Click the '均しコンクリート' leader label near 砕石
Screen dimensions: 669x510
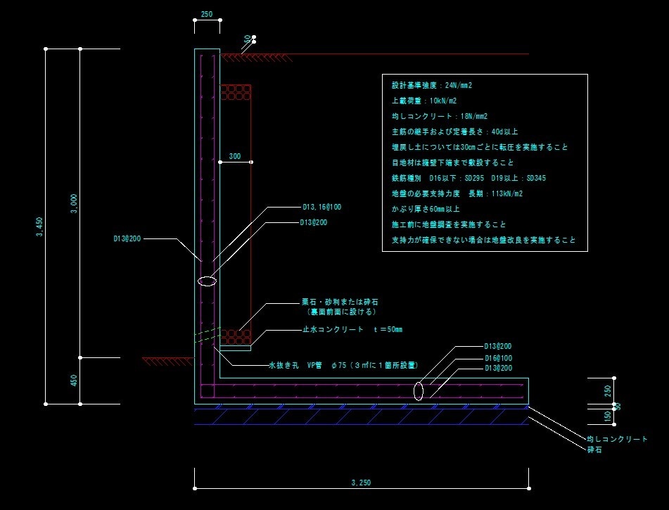click(618, 439)
